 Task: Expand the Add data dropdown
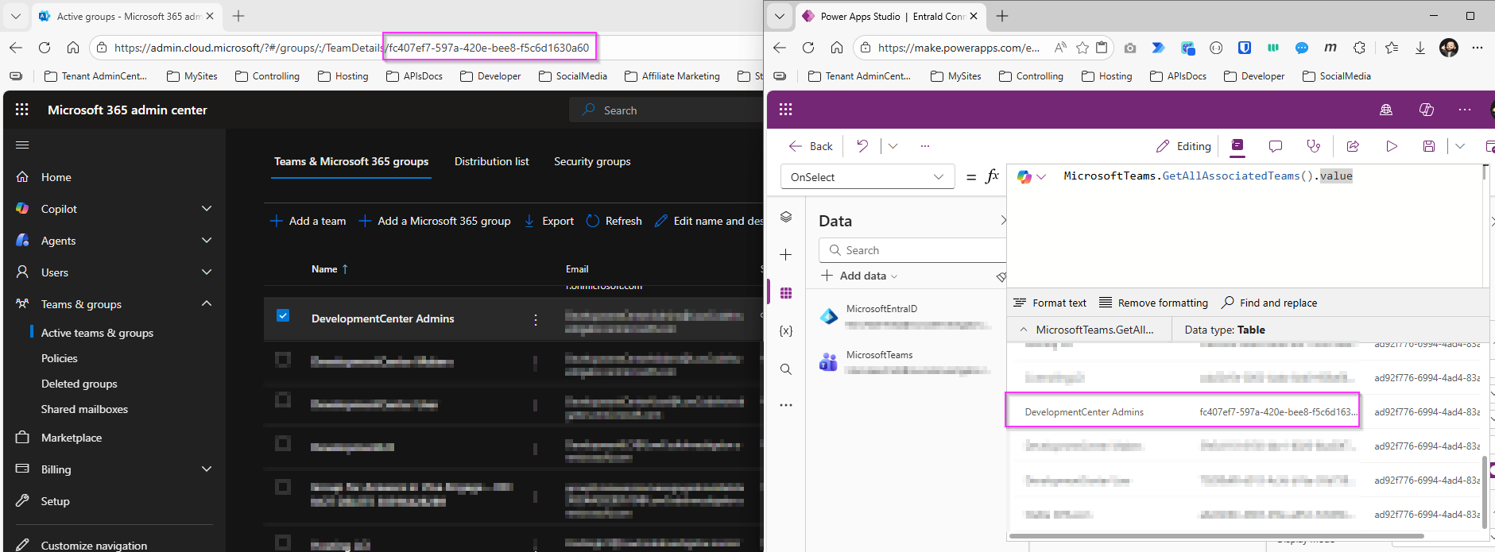click(864, 276)
